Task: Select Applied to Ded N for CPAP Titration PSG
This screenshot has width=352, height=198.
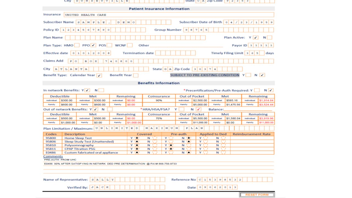Action: (x=223, y=149)
